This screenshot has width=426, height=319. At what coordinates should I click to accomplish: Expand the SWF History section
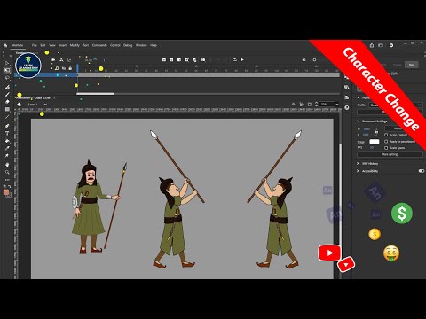point(358,163)
